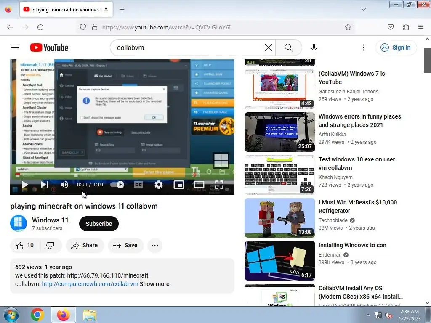Go to YouTube home via logo
The height and width of the screenshot is (323, 431).
click(x=49, y=48)
